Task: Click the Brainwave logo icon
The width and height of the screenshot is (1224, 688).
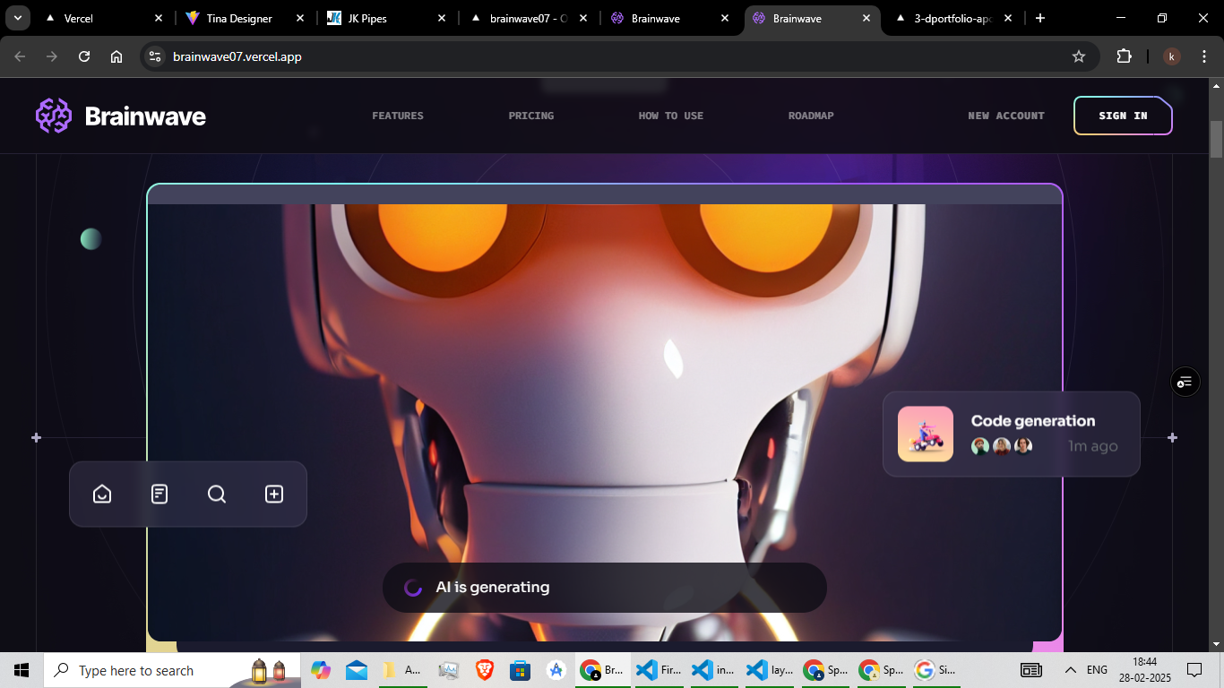Action: coord(52,116)
